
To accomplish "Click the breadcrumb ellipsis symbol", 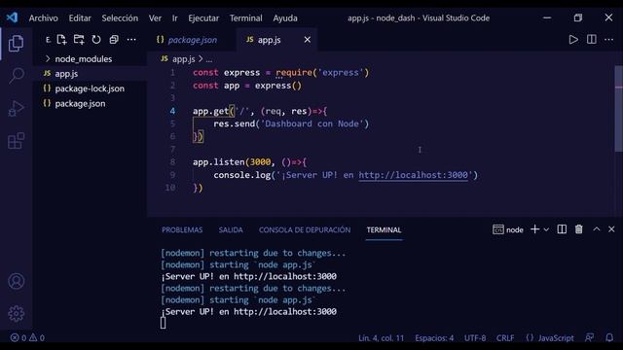I will pyautogui.click(x=209, y=60).
